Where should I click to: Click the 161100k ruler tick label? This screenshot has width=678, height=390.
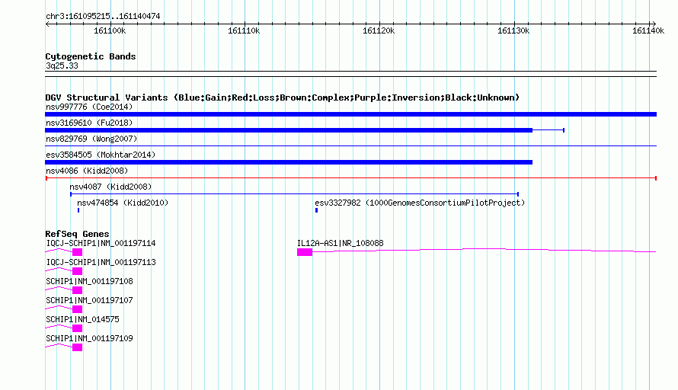pyautogui.click(x=110, y=30)
